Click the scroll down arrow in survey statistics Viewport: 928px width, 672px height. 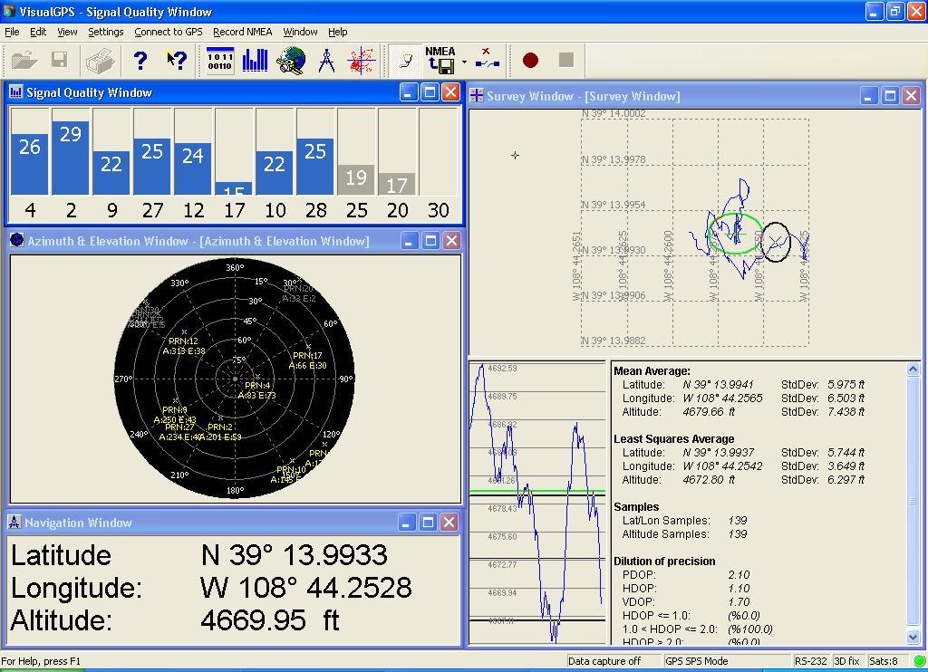tap(913, 637)
